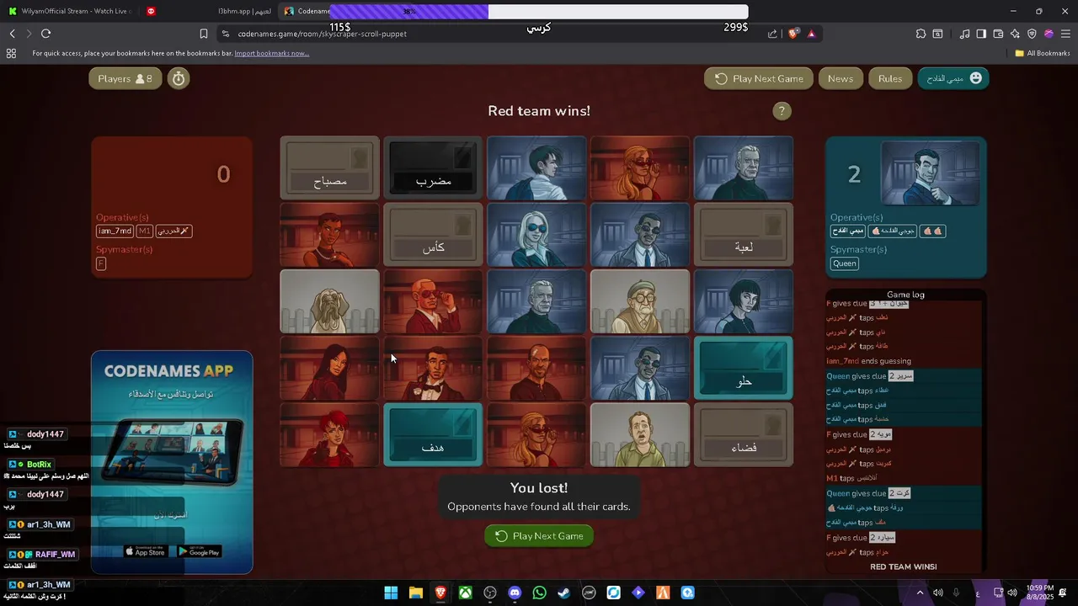This screenshot has height=606, width=1078.
Task: Open Brave Rewards triangle icon
Action: point(811,34)
